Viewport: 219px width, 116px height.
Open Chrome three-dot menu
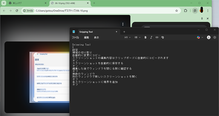[x=208, y=11]
